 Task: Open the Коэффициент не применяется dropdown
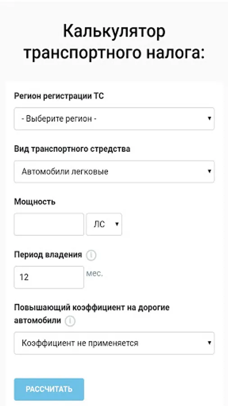click(x=114, y=343)
